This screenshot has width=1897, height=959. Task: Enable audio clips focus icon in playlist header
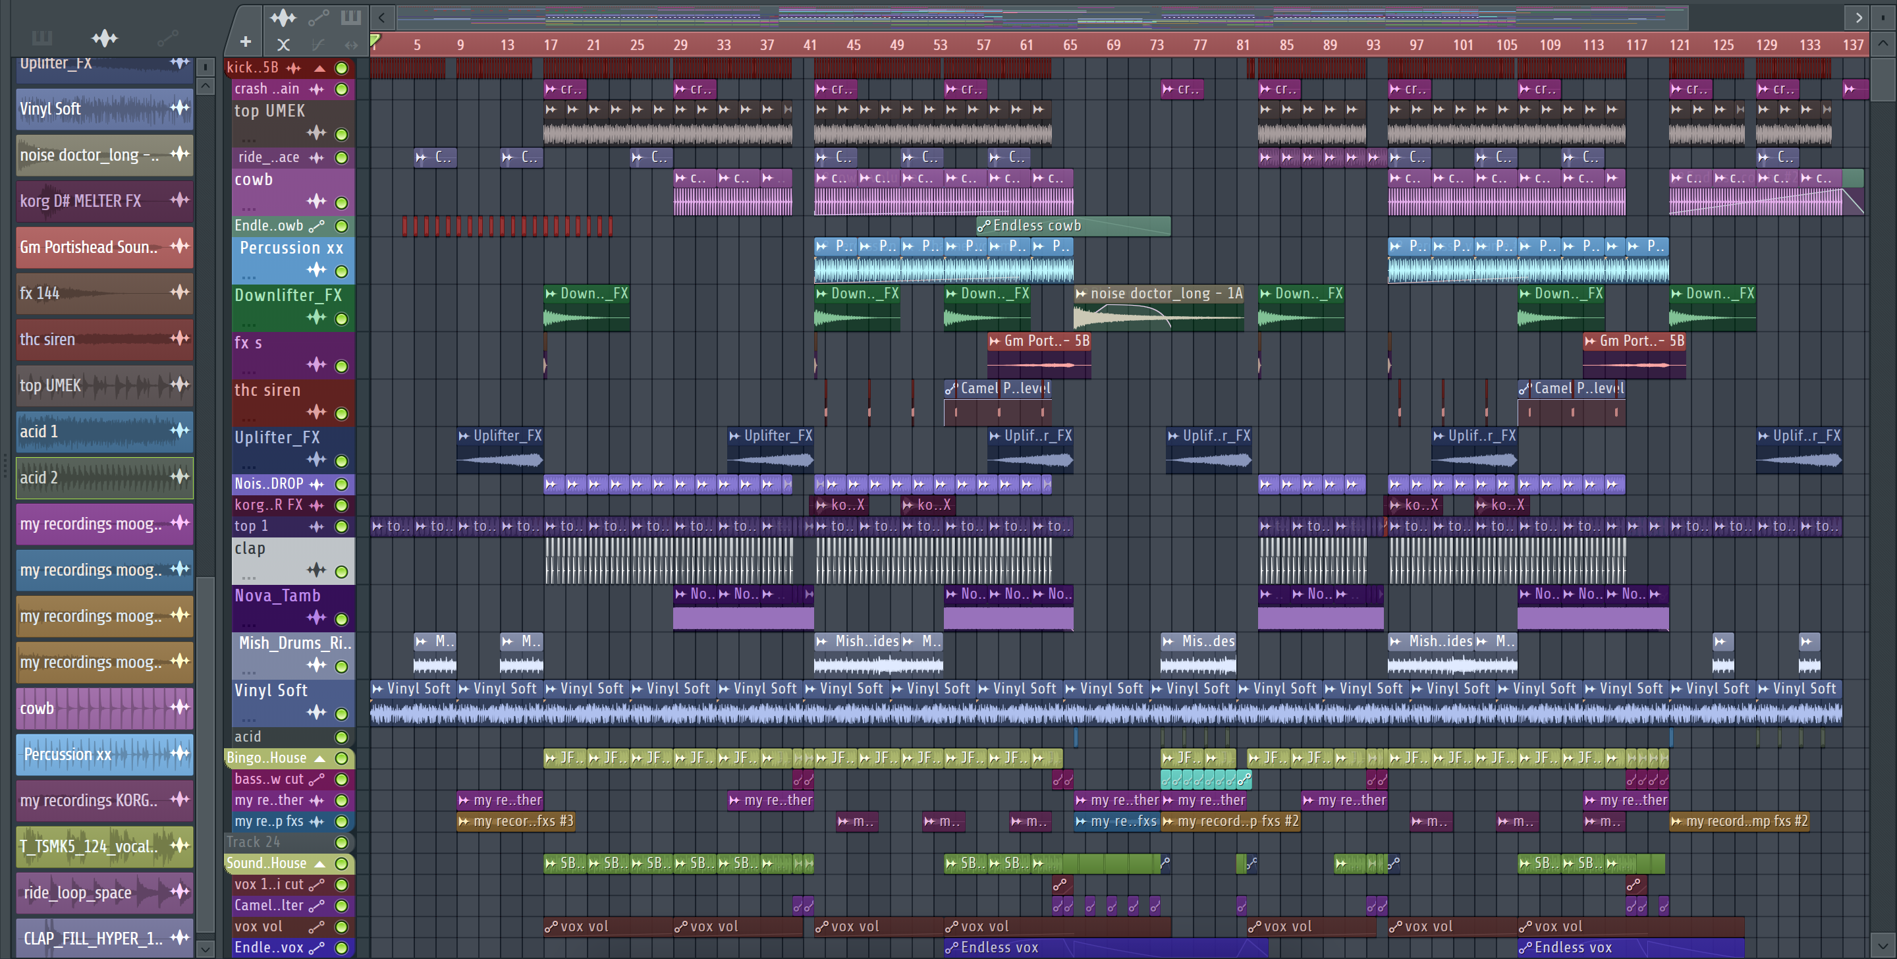tap(283, 17)
